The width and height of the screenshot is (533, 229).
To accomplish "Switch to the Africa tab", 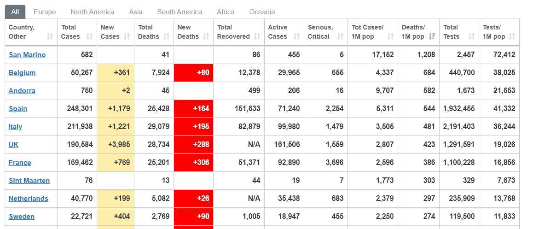I will [x=226, y=12].
